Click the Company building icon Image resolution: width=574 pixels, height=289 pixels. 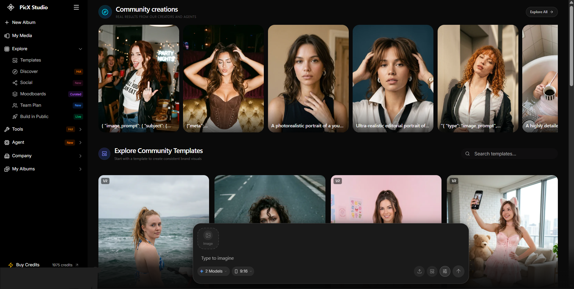coord(7,156)
